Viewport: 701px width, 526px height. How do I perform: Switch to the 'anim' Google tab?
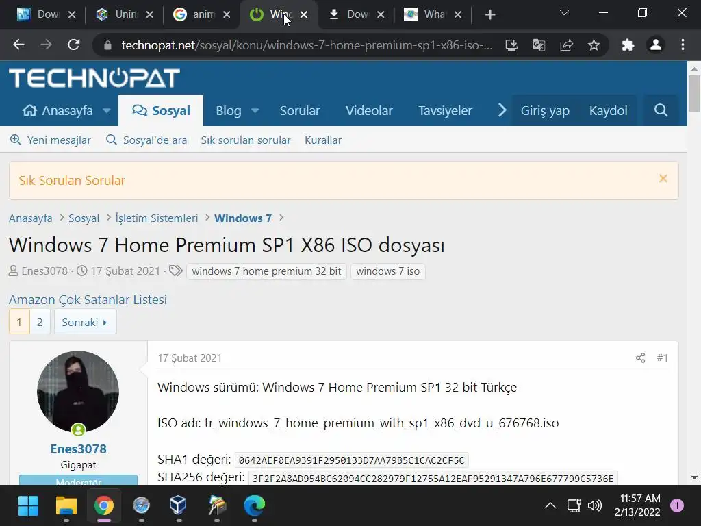pos(203,15)
